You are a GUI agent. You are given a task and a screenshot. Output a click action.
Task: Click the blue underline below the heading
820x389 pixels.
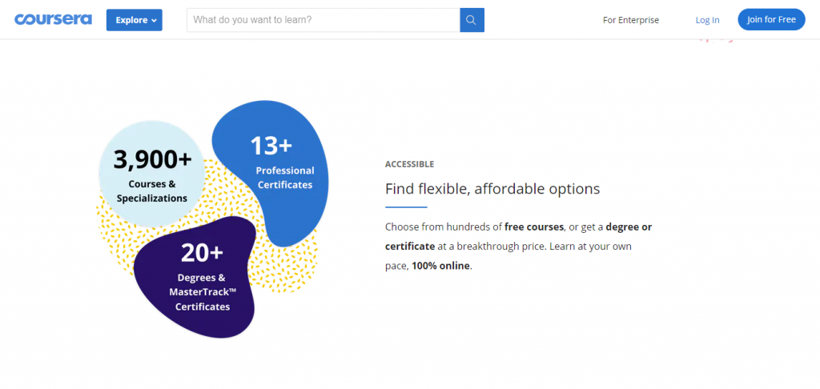[406, 207]
